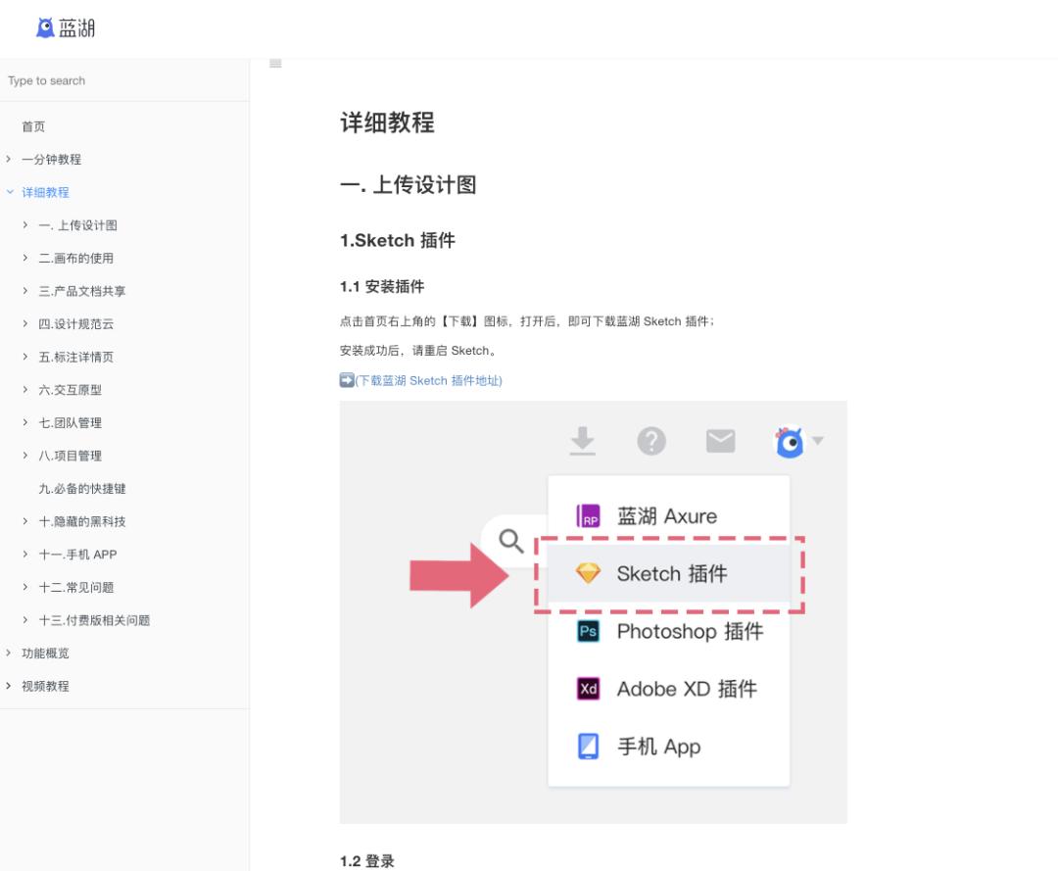Screen dimensions: 1058x871
Task: Open the 首页 page
Action: (x=33, y=126)
